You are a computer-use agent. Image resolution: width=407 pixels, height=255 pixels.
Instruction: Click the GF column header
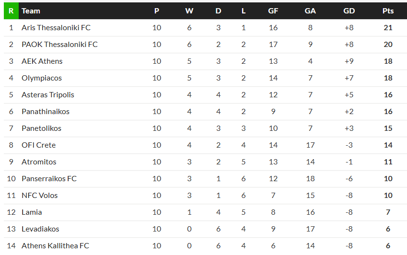tap(273, 11)
